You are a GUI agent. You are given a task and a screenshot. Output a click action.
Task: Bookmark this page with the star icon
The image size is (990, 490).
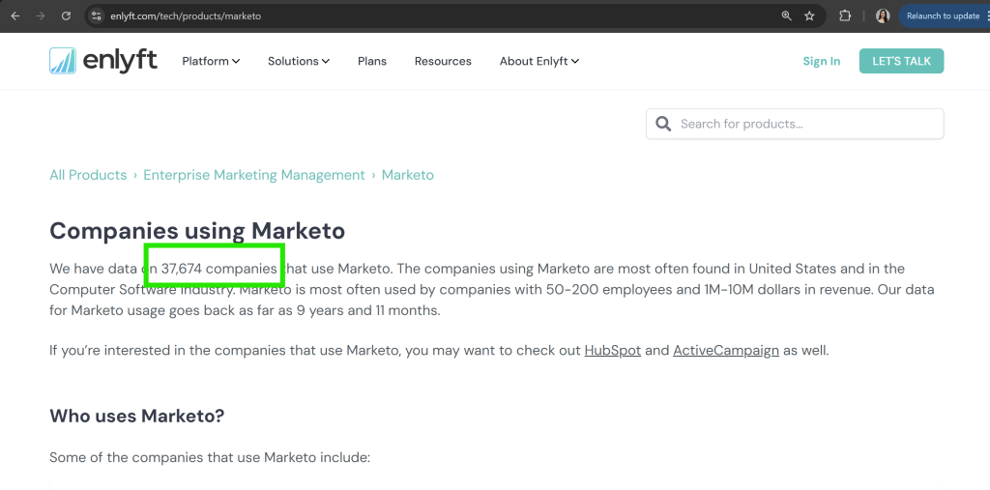[x=809, y=16]
